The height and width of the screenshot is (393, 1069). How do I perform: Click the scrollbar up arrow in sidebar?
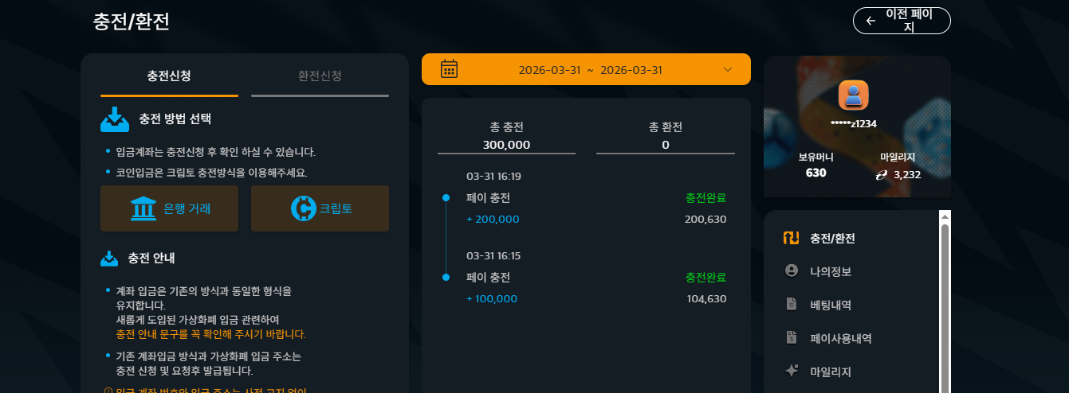[x=945, y=216]
